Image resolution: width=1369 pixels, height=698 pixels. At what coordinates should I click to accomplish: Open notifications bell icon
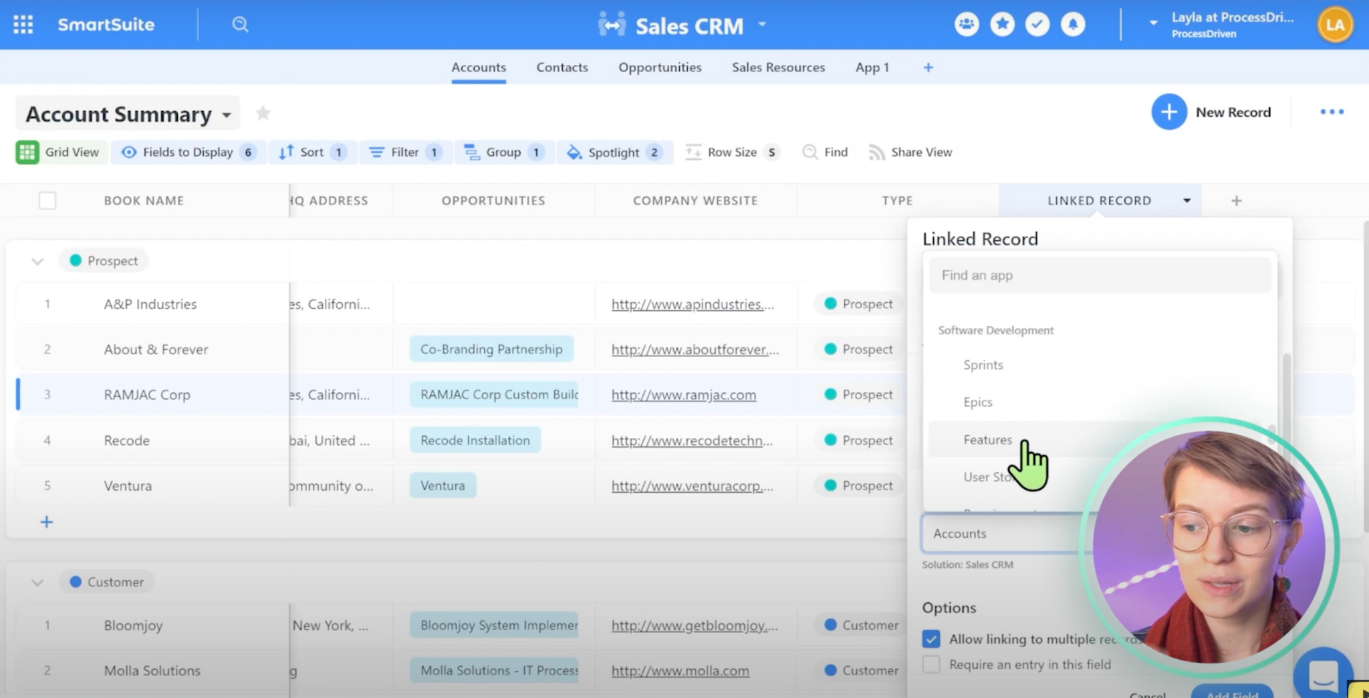click(1073, 25)
